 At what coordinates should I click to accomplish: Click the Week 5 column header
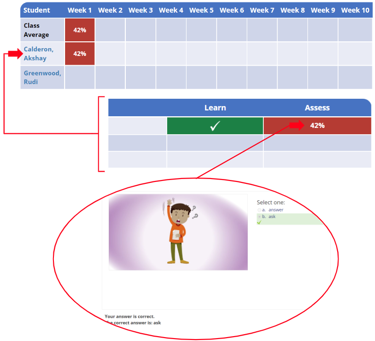[201, 10]
